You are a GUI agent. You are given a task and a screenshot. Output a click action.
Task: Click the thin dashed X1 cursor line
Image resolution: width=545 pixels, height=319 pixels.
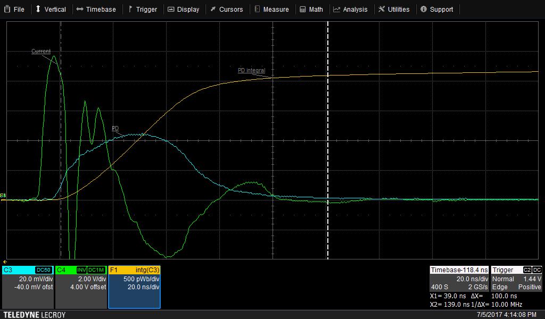click(61, 140)
